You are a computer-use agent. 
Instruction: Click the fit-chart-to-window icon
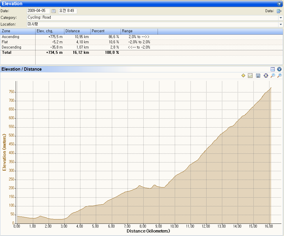266,76
